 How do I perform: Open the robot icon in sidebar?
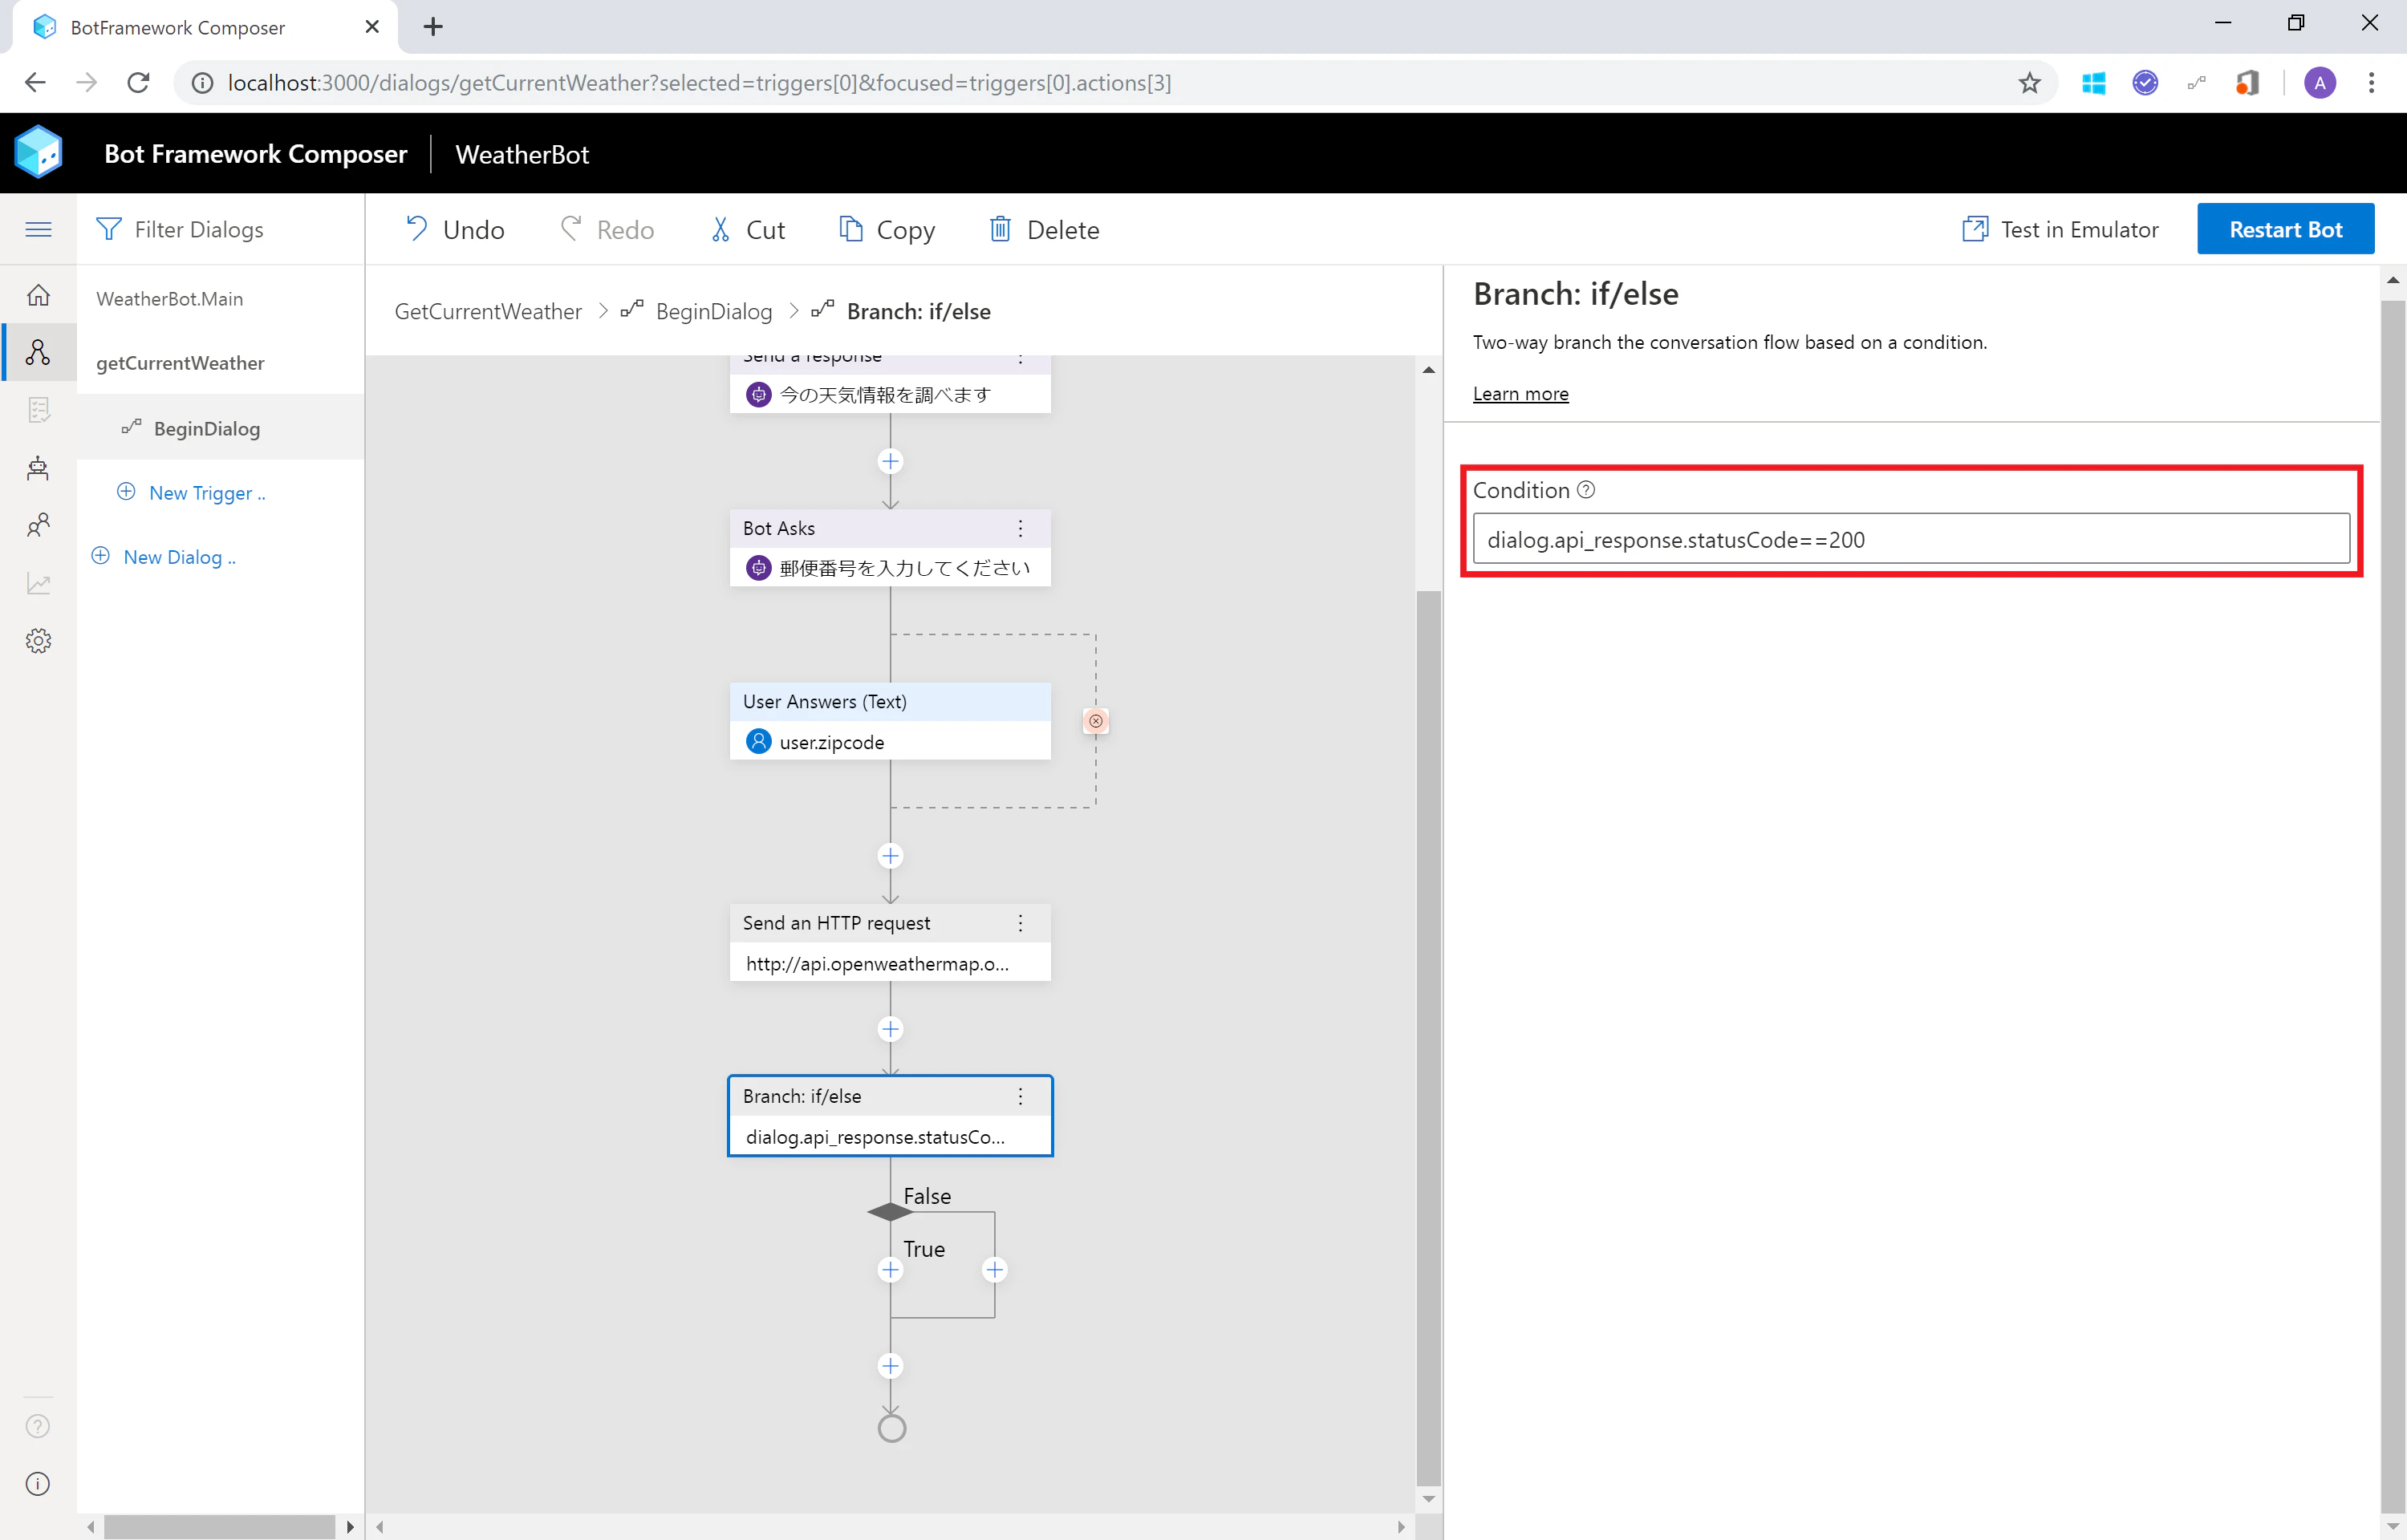[38, 468]
